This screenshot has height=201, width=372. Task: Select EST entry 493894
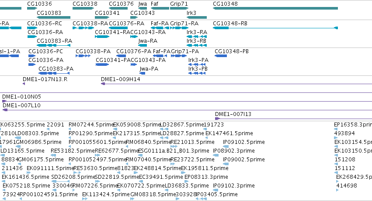pos(344,133)
